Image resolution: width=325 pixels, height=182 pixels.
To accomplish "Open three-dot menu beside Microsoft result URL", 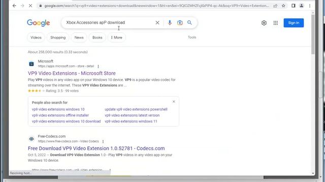I will pos(98,66).
